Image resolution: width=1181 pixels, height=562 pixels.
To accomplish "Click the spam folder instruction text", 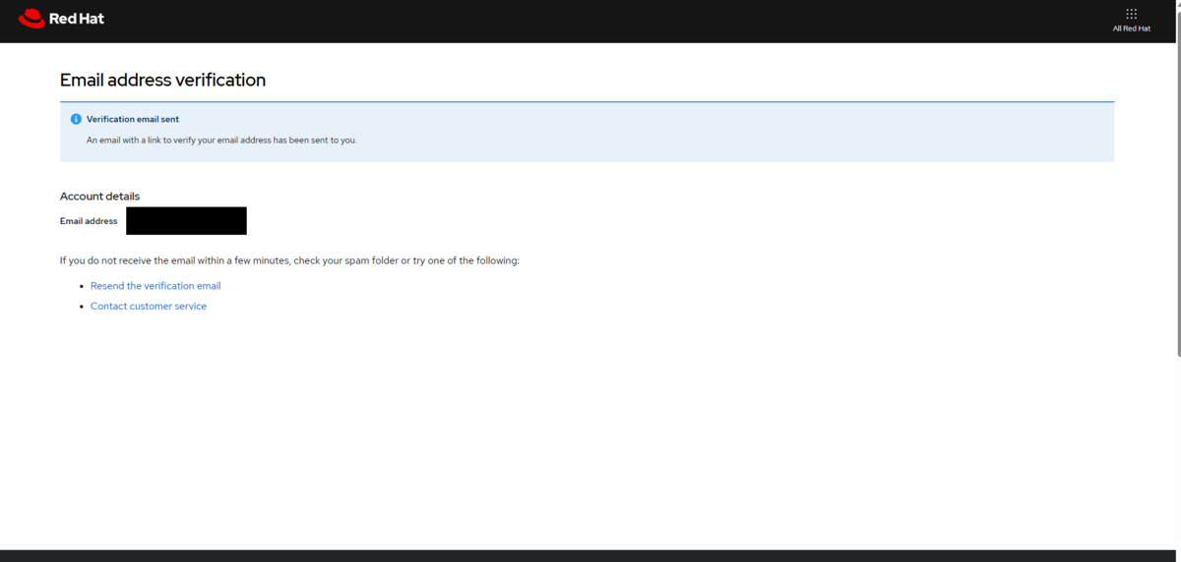I will (289, 260).
